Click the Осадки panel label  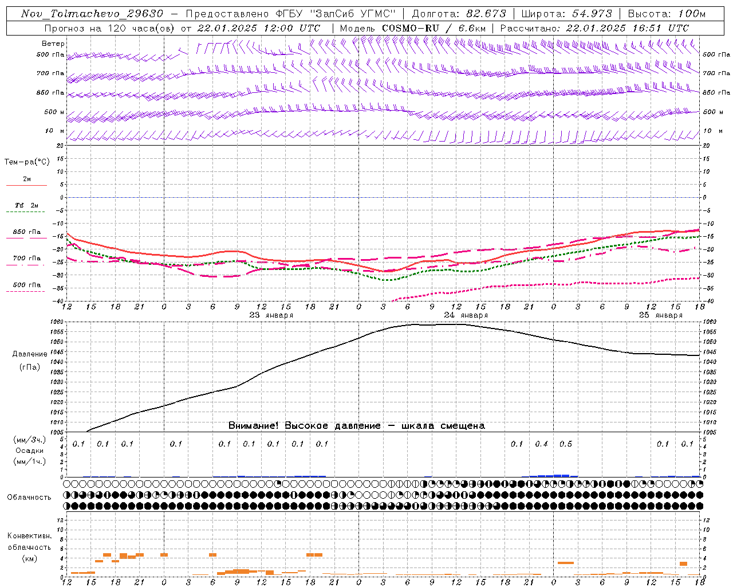coord(29,451)
